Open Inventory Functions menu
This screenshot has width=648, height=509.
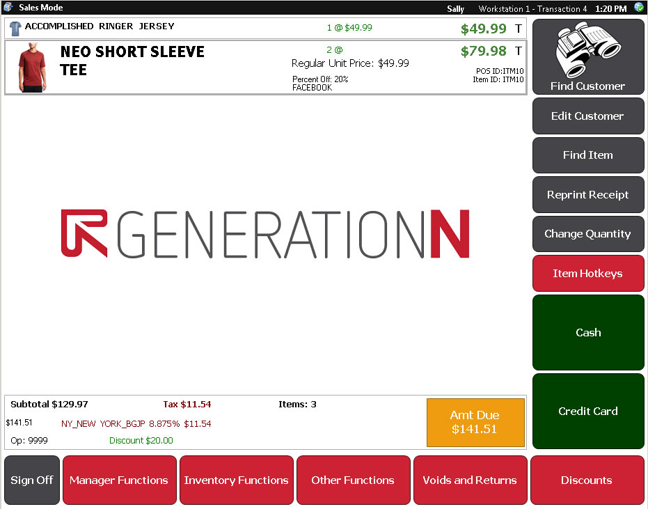236,480
